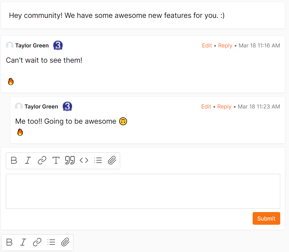Click bold icon in bottom compact toolbar
Image resolution: width=289 pixels, height=252 pixels.
(9, 242)
